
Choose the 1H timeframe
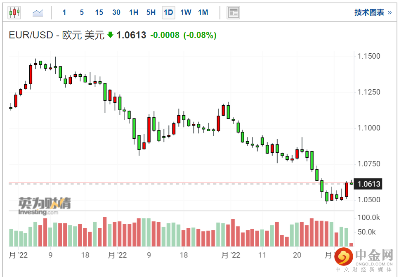pyautogui.click(x=134, y=12)
